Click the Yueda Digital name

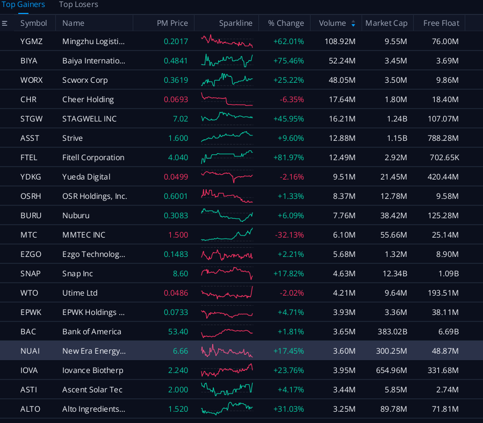click(x=86, y=177)
